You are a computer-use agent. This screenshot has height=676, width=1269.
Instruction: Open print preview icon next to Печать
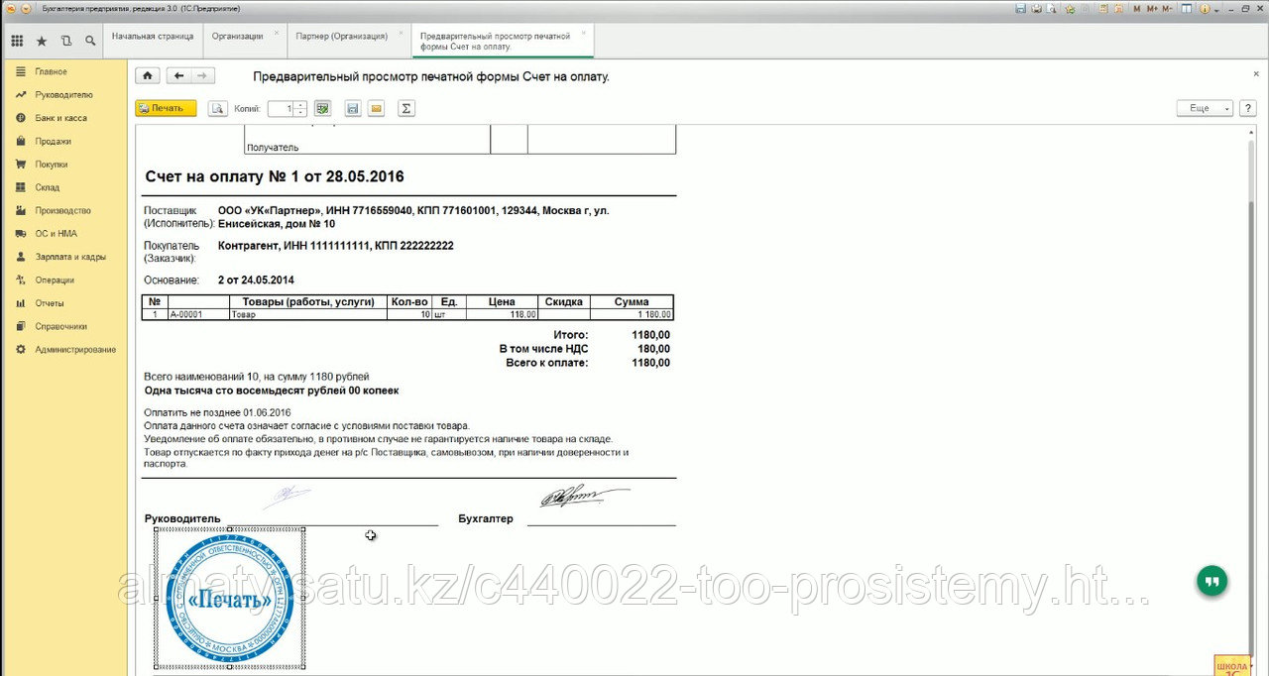click(x=218, y=109)
